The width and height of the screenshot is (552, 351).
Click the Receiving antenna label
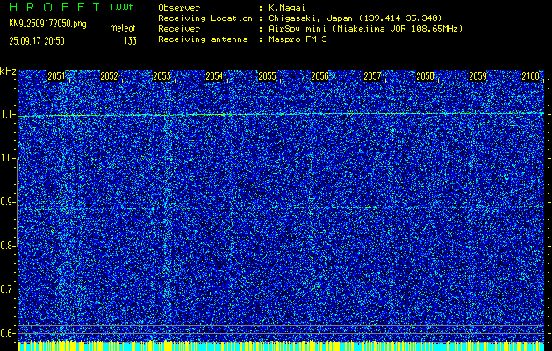point(203,39)
